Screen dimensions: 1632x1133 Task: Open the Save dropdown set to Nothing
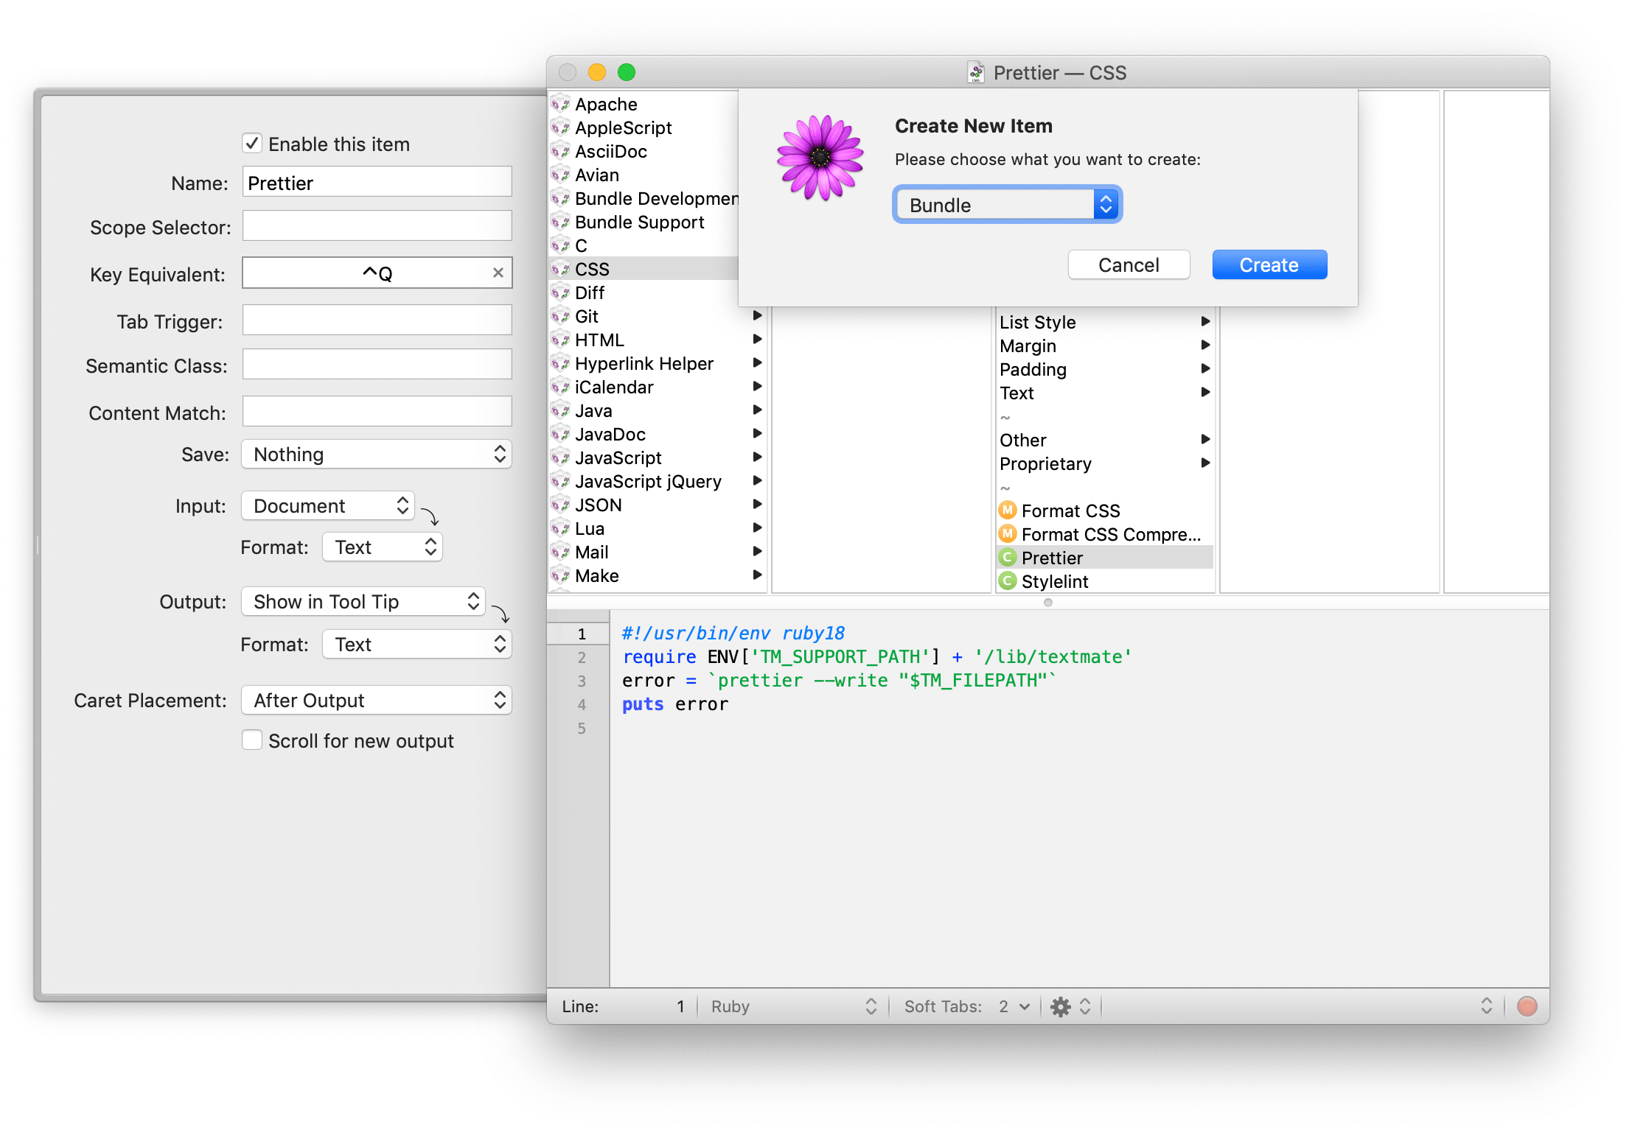click(x=376, y=455)
